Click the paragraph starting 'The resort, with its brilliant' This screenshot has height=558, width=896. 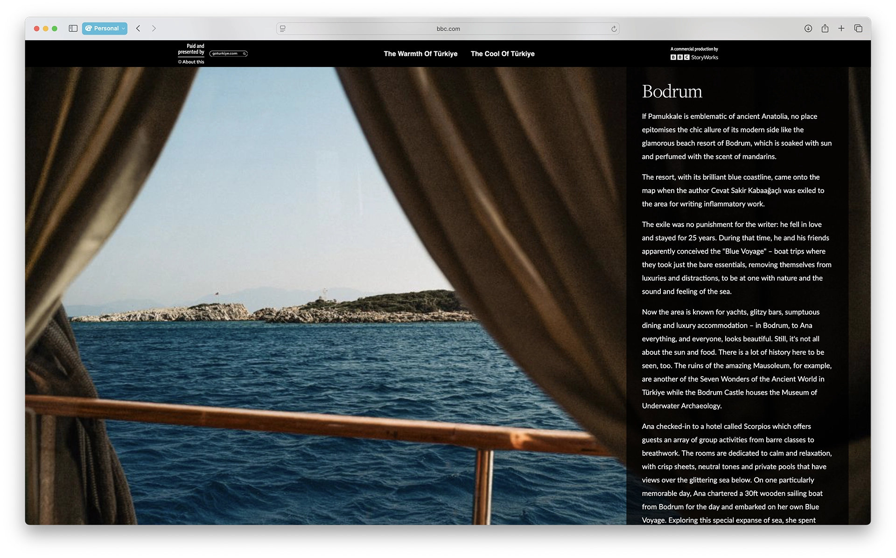click(x=733, y=191)
